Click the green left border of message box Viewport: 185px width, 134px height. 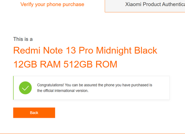tap(13, 88)
